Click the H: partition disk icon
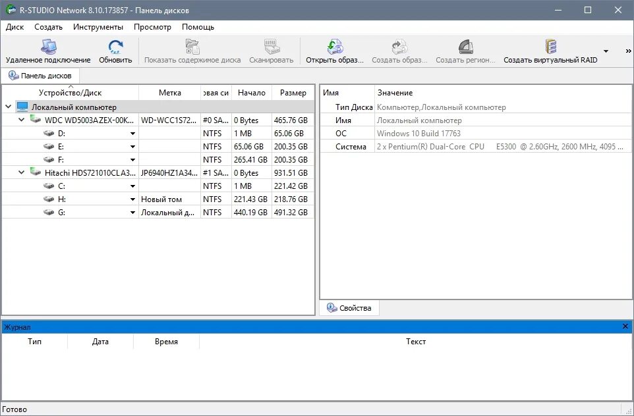 tap(49, 199)
